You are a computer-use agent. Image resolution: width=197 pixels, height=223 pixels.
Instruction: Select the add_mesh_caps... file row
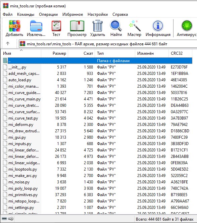click(x=98, y=74)
